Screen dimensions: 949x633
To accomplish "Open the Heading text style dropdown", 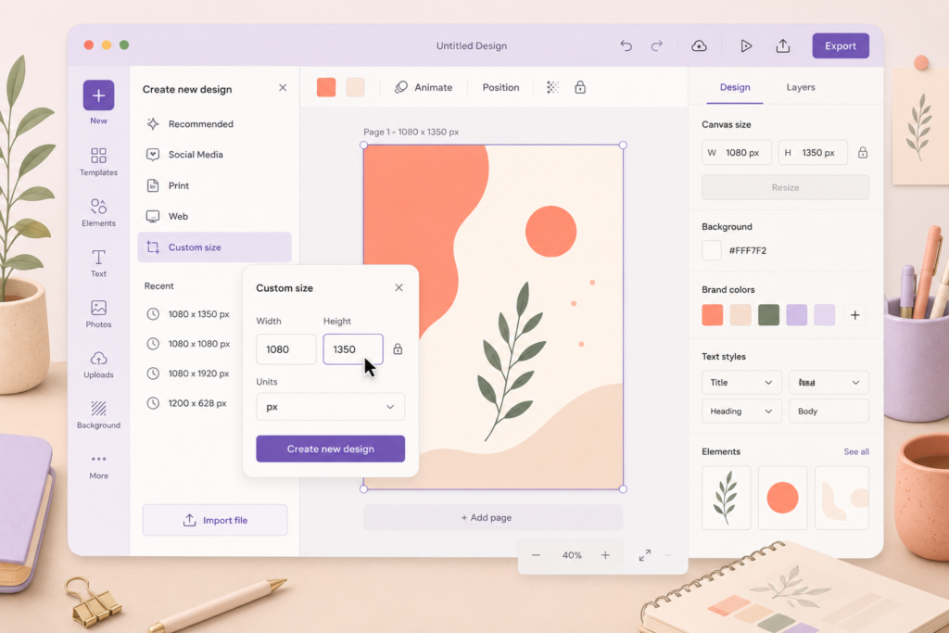I will click(x=741, y=411).
